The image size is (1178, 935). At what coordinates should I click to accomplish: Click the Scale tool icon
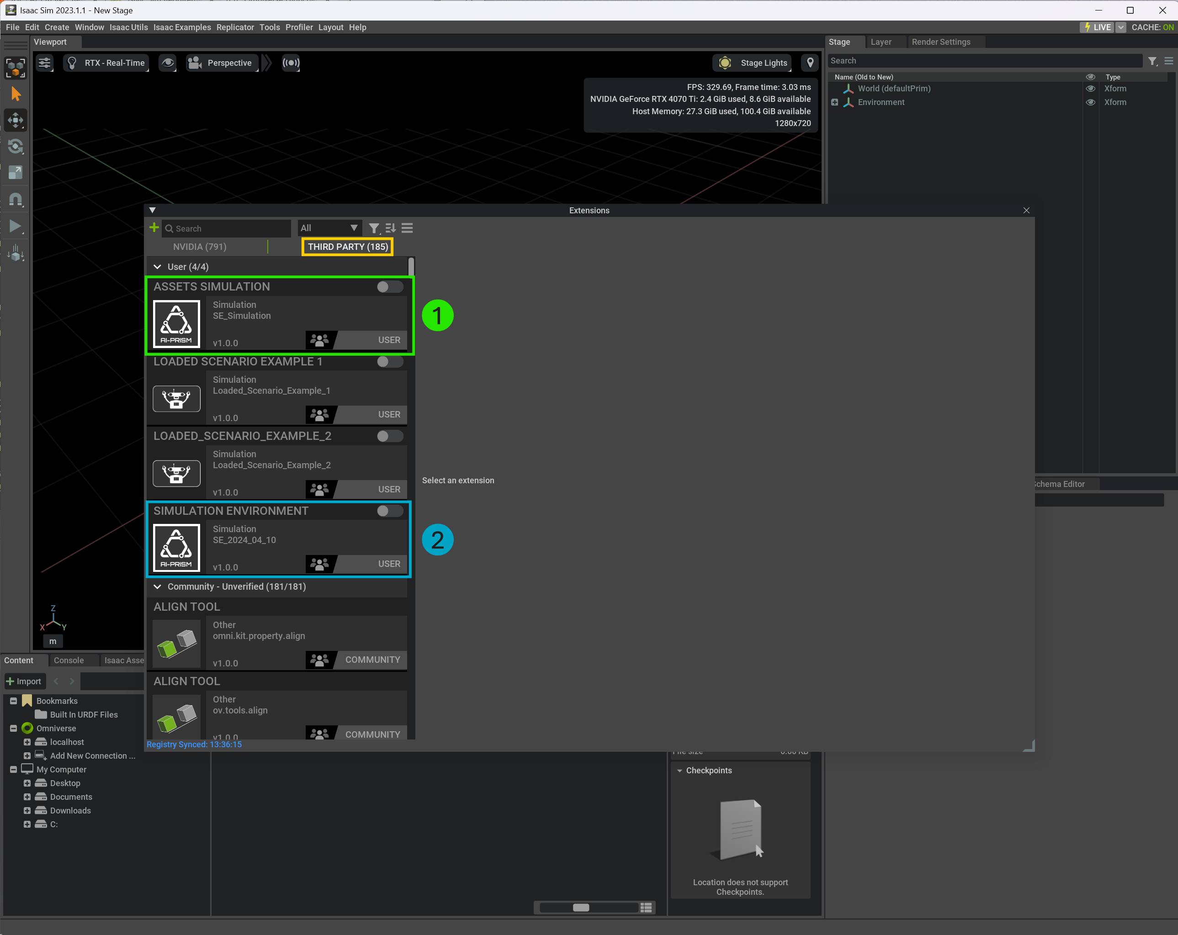(x=15, y=173)
